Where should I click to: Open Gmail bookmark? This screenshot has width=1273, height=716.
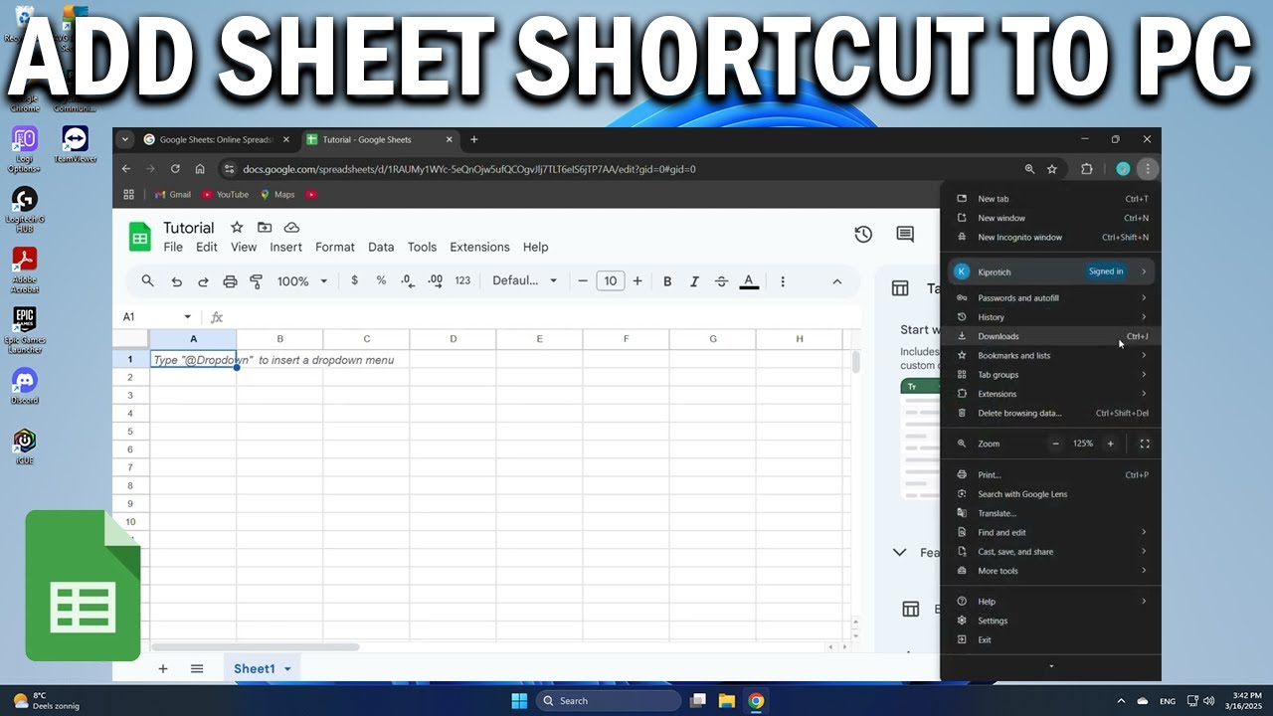pos(173,195)
